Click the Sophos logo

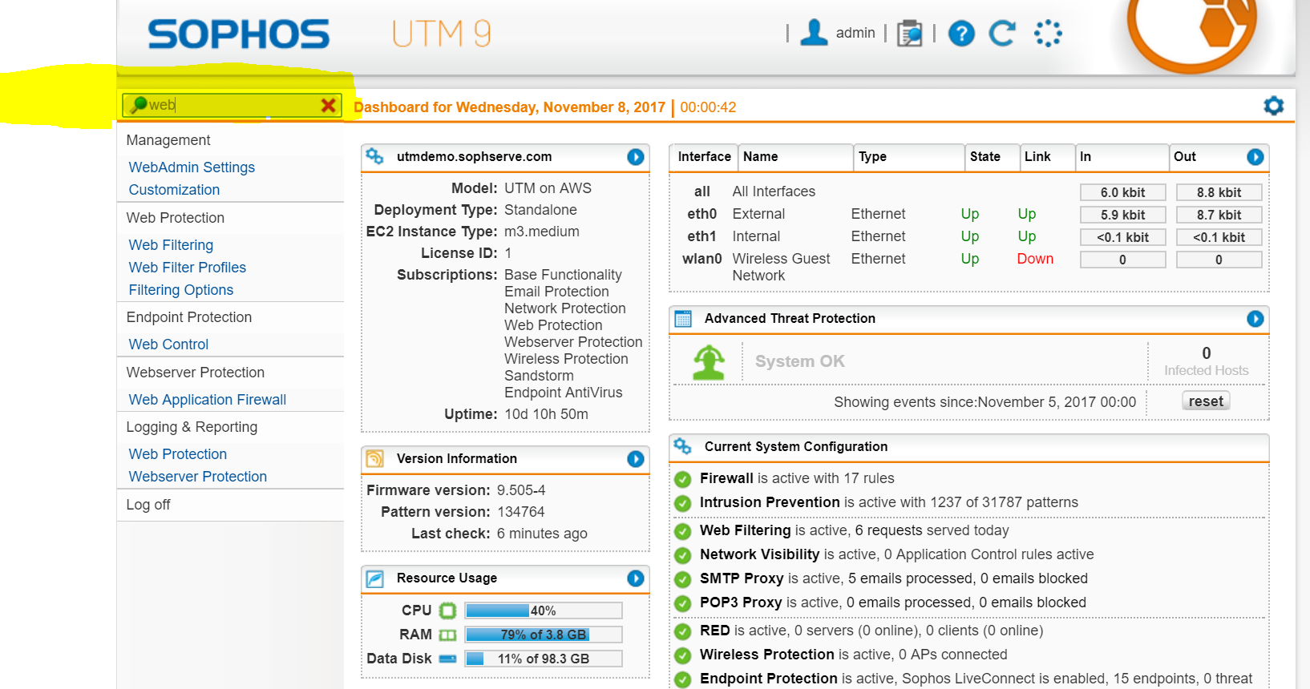click(x=238, y=34)
